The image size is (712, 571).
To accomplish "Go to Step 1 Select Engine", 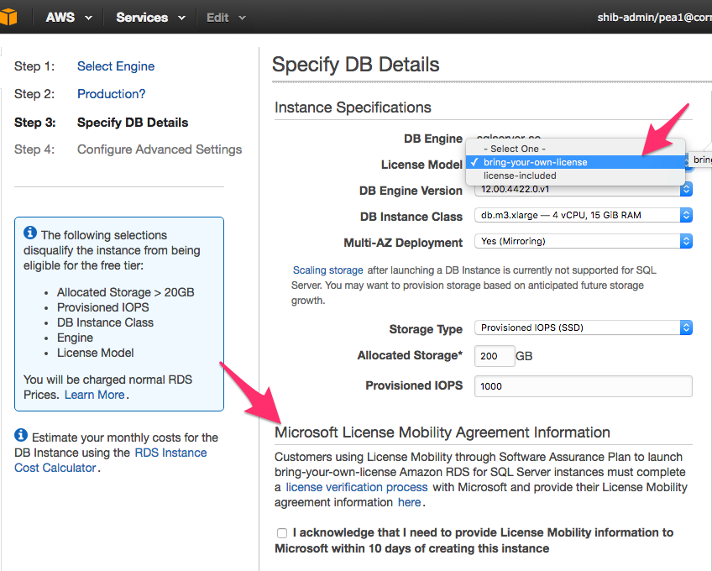I will click(x=116, y=66).
